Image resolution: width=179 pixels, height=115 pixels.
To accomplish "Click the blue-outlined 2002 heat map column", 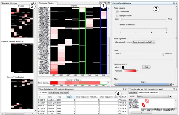I will (104, 41).
